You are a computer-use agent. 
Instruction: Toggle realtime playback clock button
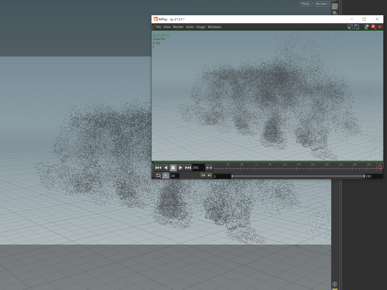166,175
